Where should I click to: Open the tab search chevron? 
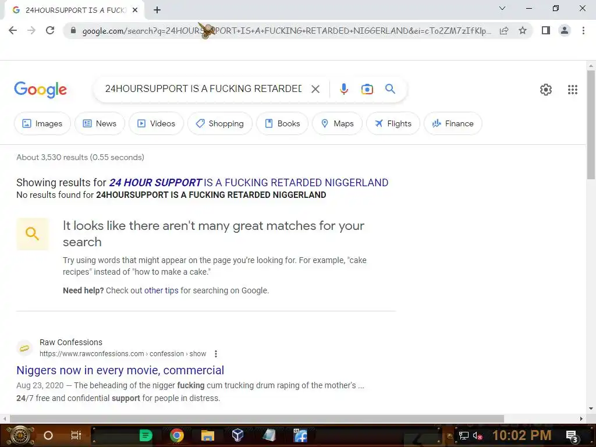pos(502,8)
